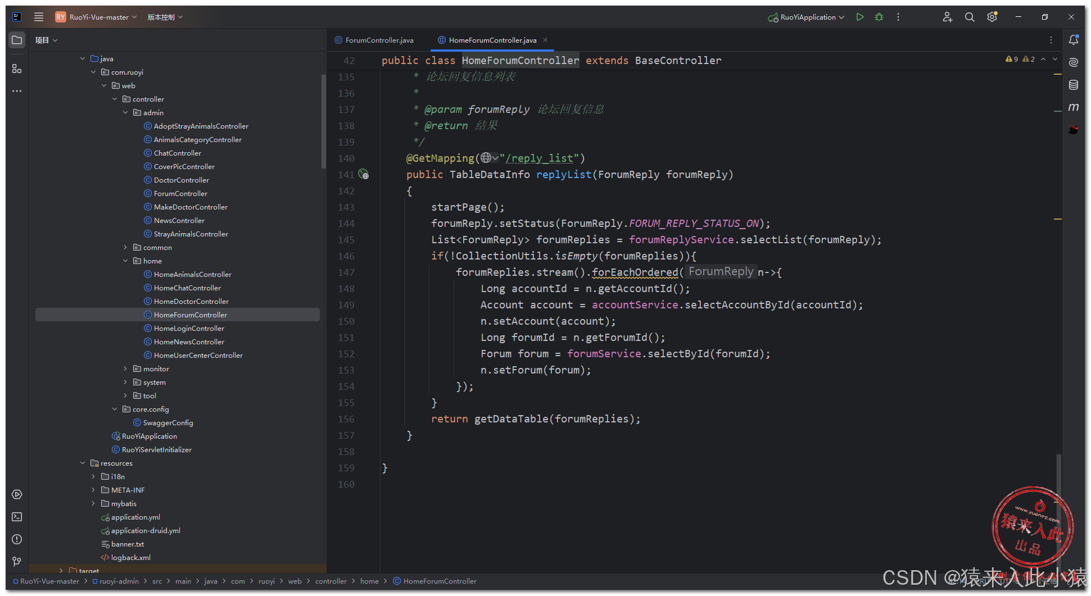Image resolution: width=1091 pixels, height=596 pixels.
Task: Jump to next highlighted error arrow
Action: tap(1055, 59)
